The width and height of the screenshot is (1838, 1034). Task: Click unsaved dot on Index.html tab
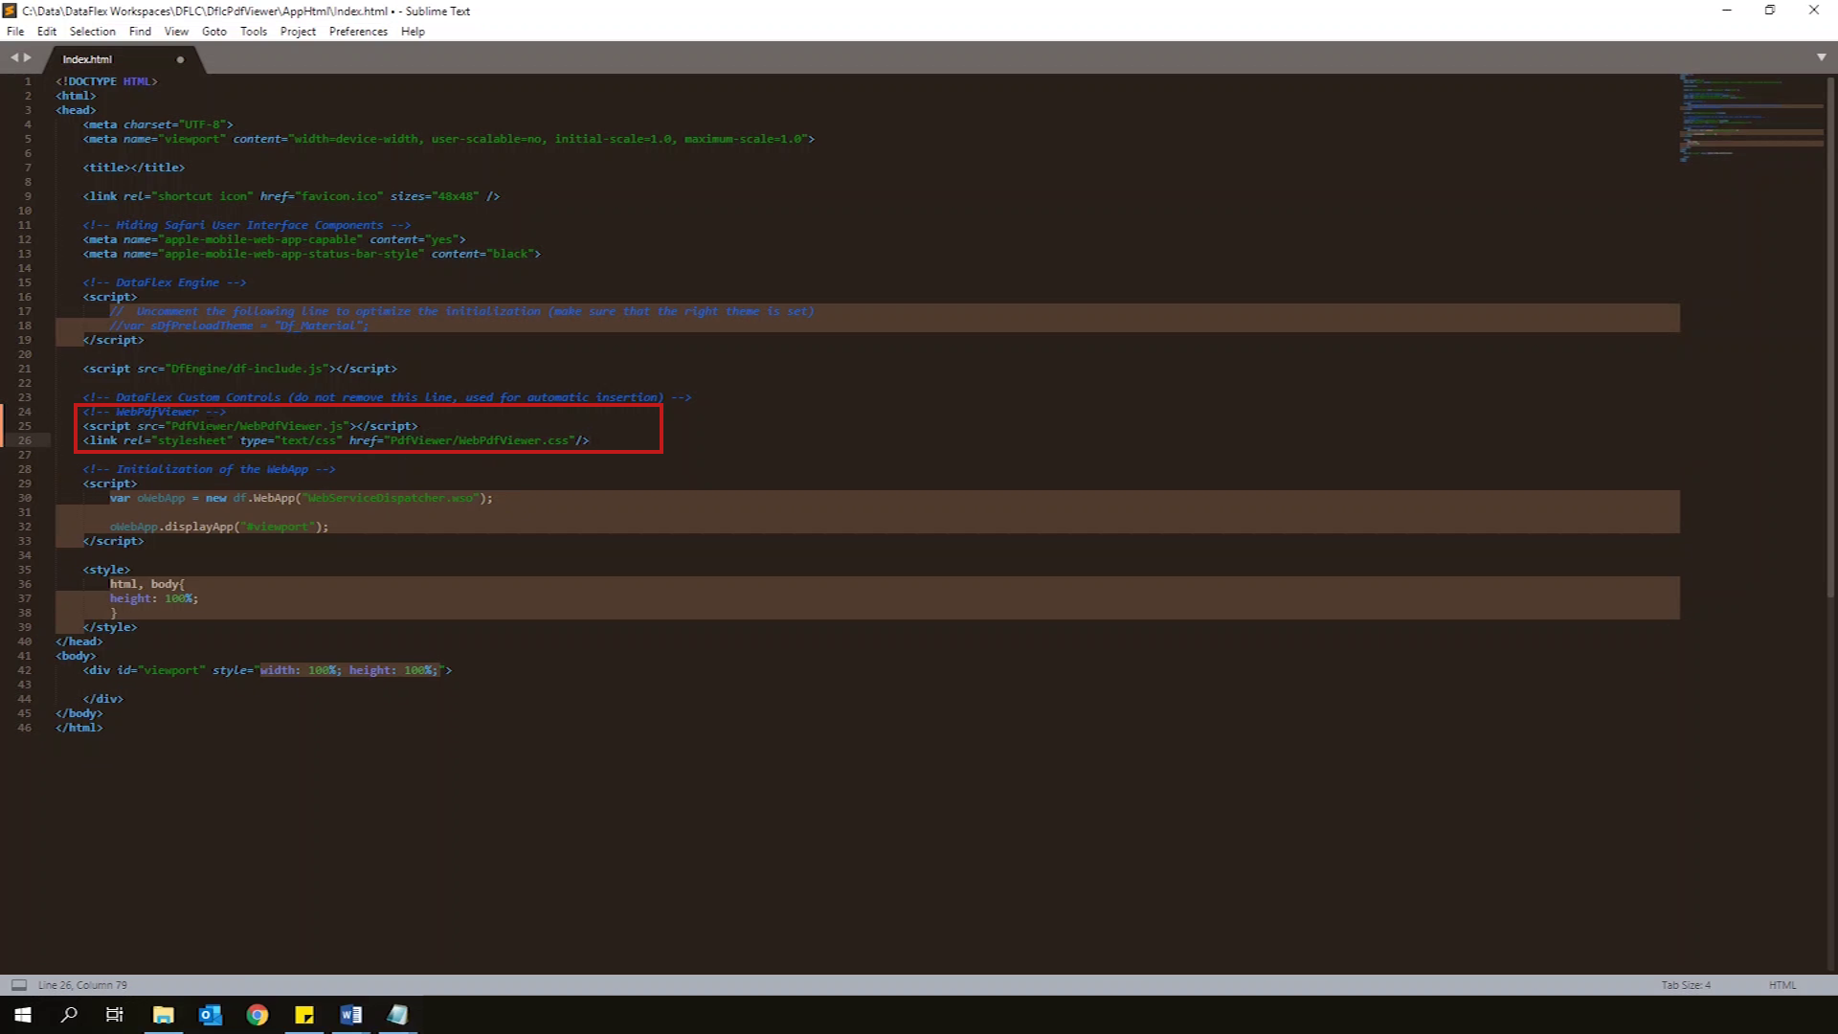coord(180,59)
